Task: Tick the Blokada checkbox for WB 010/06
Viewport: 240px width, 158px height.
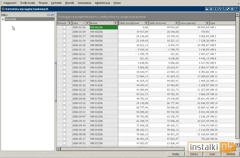Action: pyautogui.click(x=65, y=68)
